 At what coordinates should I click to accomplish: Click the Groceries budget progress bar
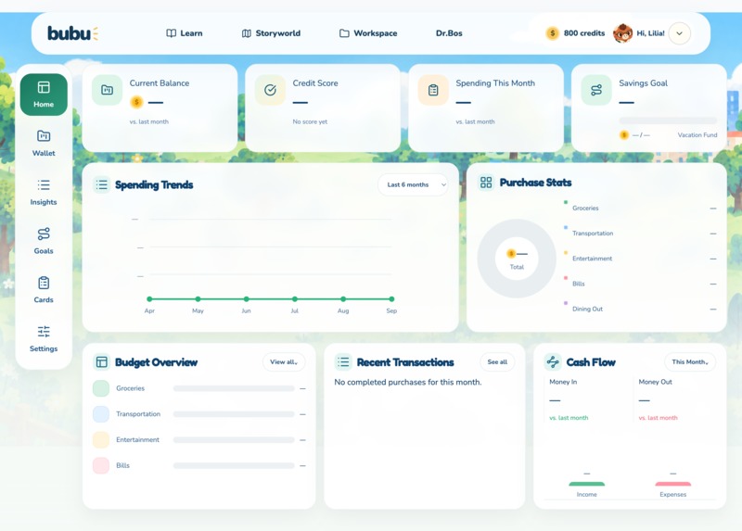pos(234,388)
